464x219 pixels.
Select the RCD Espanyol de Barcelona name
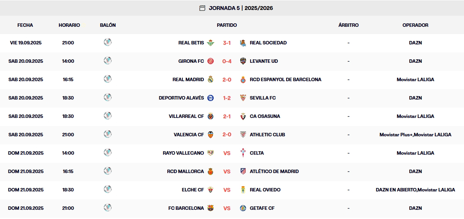click(285, 80)
